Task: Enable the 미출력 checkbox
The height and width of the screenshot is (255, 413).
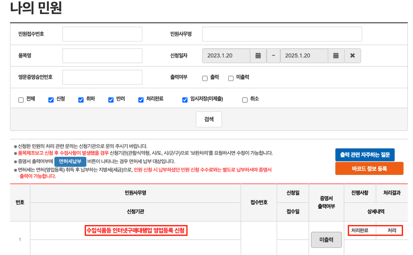Action: (x=231, y=78)
